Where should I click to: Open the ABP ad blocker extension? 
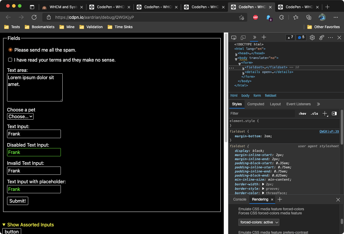[x=256, y=17]
